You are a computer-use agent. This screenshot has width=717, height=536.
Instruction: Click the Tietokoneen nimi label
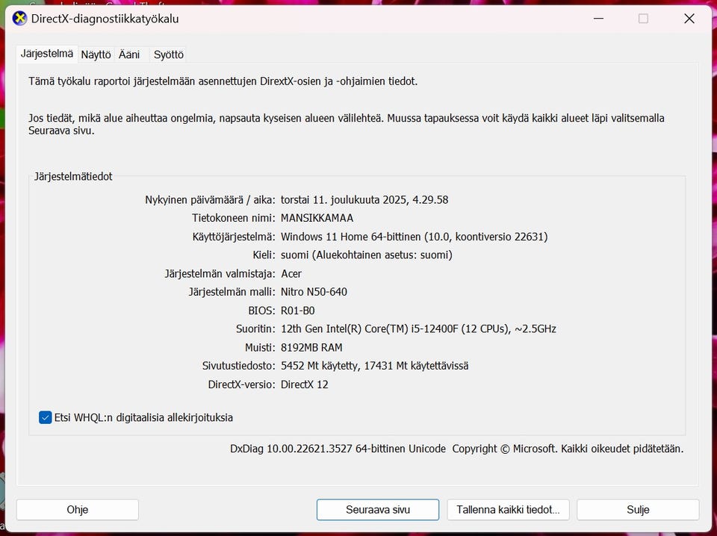[234, 218]
